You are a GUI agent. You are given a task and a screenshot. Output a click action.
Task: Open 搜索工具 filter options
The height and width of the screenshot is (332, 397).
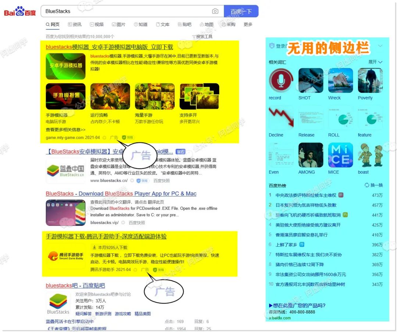(202, 37)
